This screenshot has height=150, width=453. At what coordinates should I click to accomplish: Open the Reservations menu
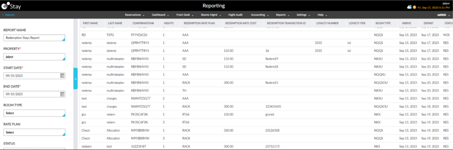pyautogui.click(x=134, y=15)
